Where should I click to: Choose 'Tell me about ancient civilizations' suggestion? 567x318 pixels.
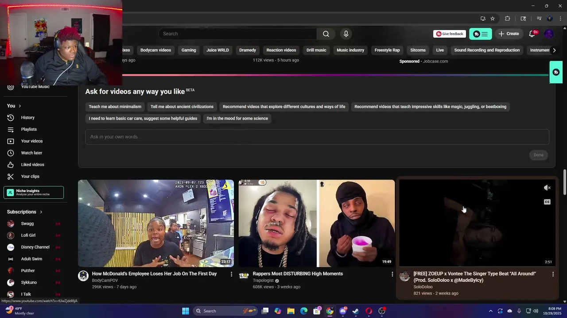point(182,107)
